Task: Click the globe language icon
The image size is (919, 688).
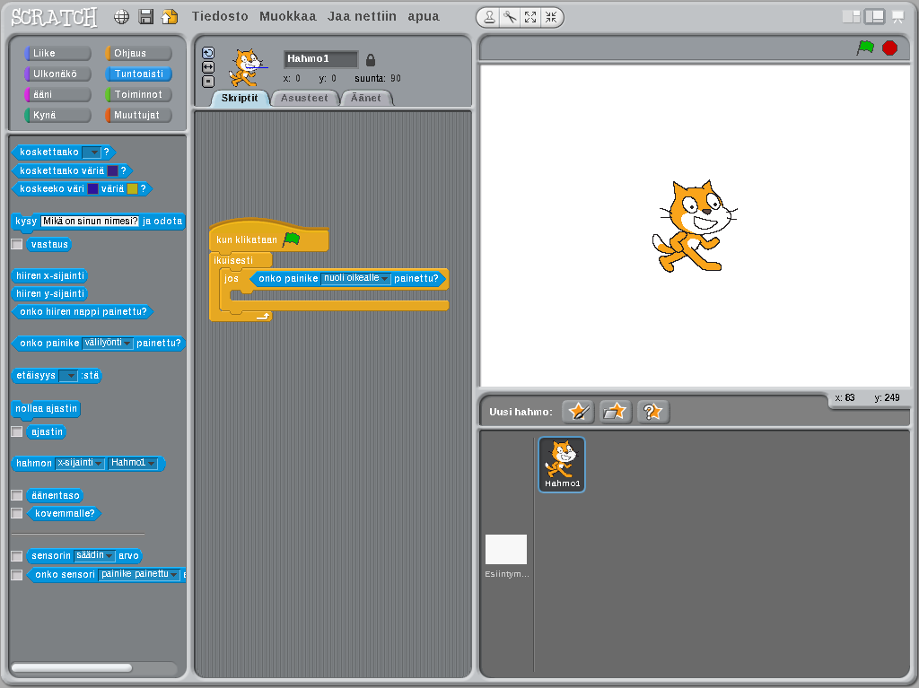Action: click(121, 17)
